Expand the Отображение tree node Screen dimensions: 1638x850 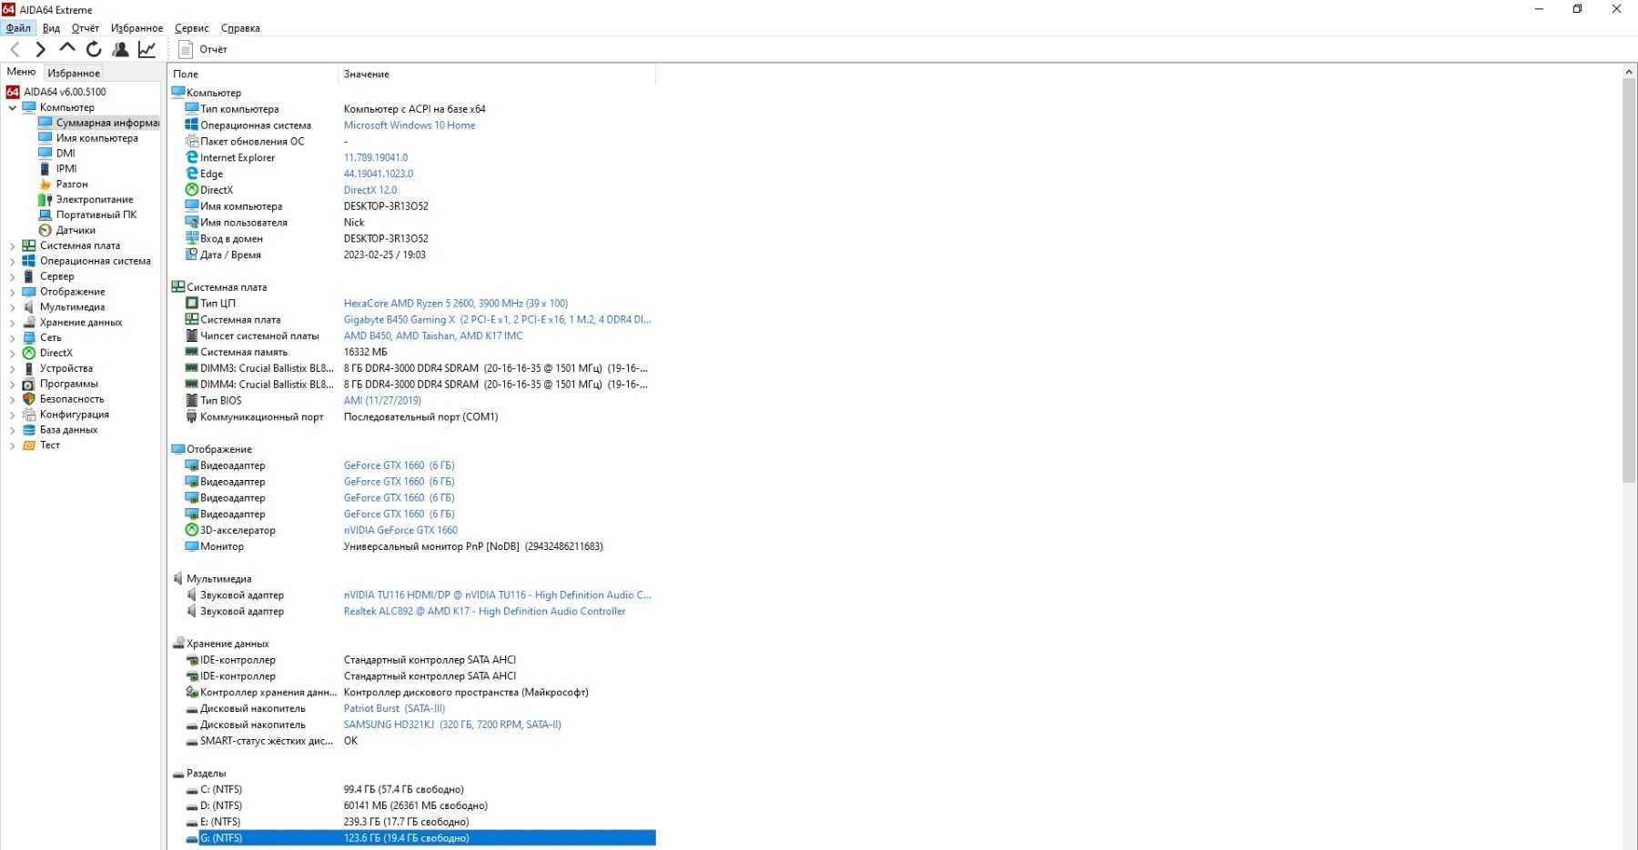pos(12,292)
